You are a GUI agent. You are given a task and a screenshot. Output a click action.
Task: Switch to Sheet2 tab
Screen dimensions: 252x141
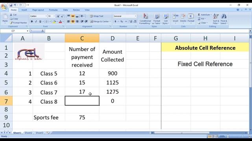coord(28,133)
